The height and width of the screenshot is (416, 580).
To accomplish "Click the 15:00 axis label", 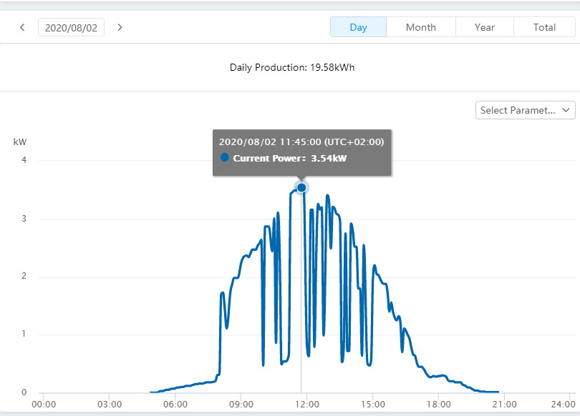I will (x=373, y=404).
